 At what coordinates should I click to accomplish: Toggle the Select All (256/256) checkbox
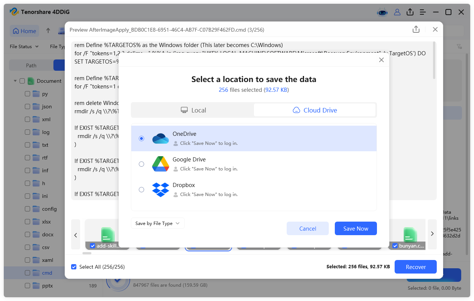74,267
